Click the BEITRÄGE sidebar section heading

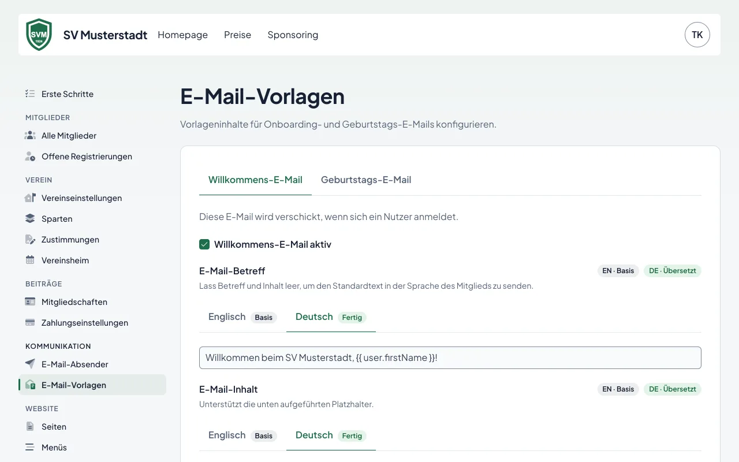point(44,284)
